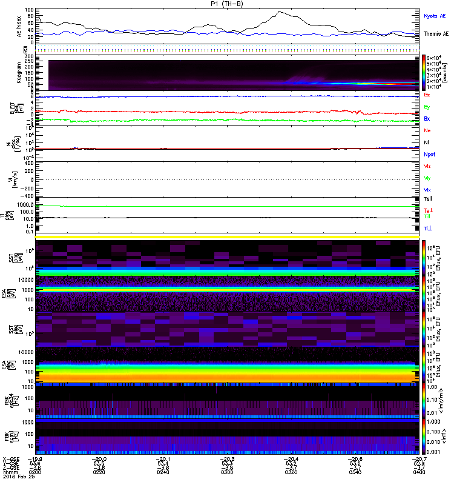The width and height of the screenshot is (454, 485).
Task: Click the 0400 time tick label
Action: [x=419, y=472]
